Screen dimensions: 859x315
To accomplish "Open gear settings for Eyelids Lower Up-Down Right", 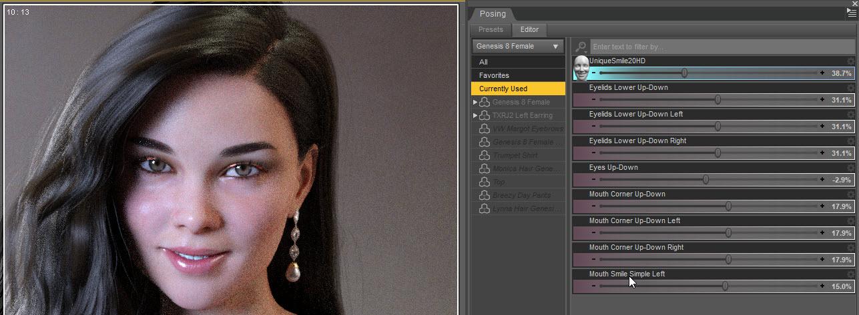I will pyautogui.click(x=850, y=141).
